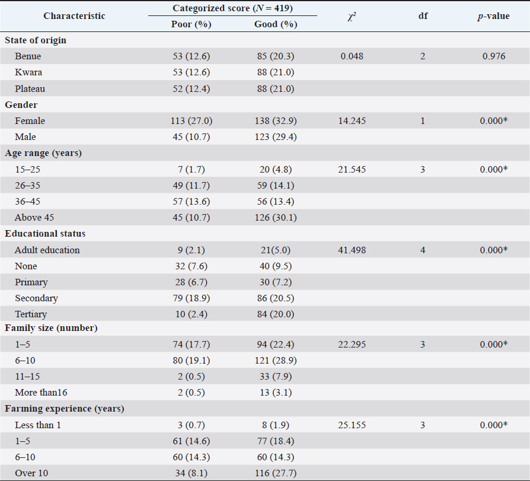Select the State of origin section heading
The width and height of the screenshot is (530, 481).
point(36,40)
